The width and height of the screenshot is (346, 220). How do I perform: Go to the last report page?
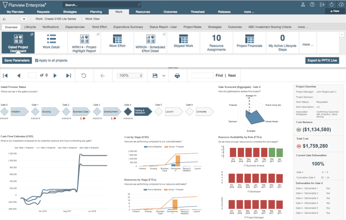[x=69, y=76]
